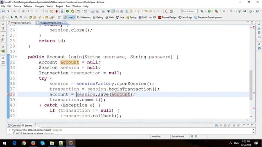262x147 pixels.
Task: Switch to the Console tab
Action: click(x=14, y=125)
